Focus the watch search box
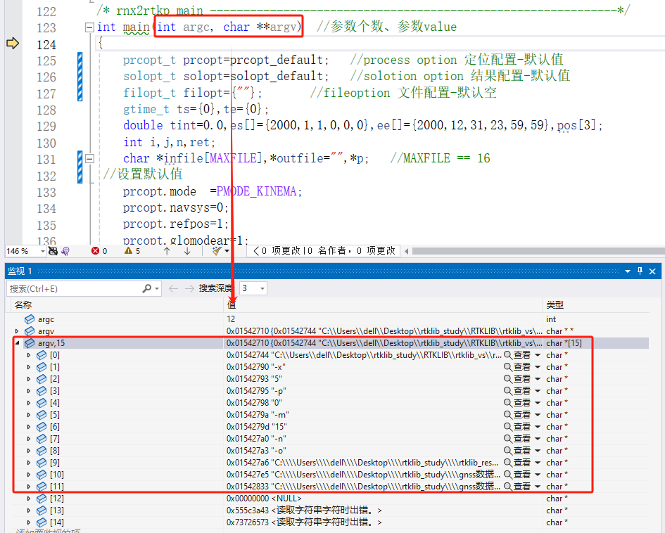The width and height of the screenshot is (665, 533). coord(74,288)
